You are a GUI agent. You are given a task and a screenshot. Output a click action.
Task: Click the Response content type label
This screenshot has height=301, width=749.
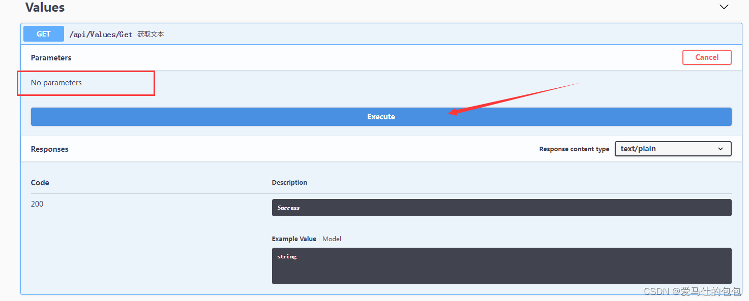point(574,149)
